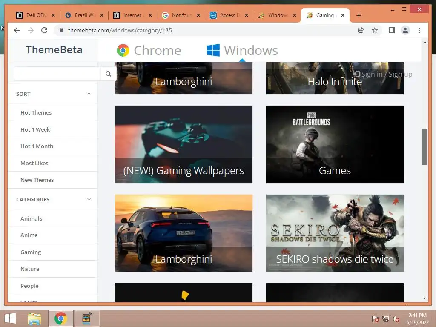Click the muted volume tray icon
Image resolution: width=436 pixels, height=327 pixels.
396,318
